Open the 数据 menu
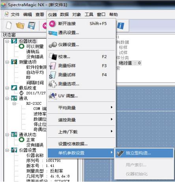The image size is (175, 182). coord(64,15)
